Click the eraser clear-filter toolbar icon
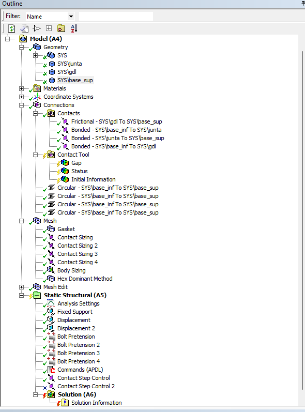305x412 pixels. pos(24,28)
